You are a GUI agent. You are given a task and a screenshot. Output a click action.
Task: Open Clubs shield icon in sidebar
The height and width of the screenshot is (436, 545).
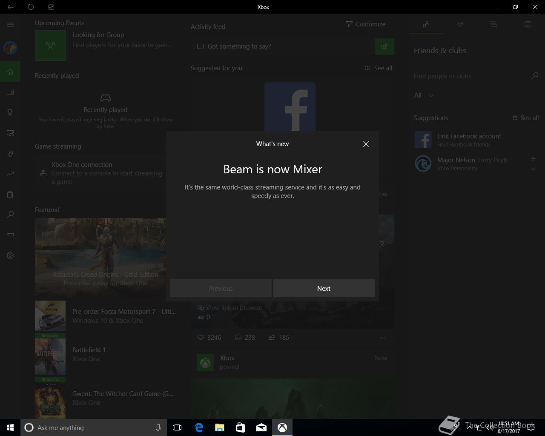(x=10, y=153)
